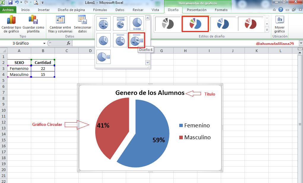Open Seleccionar datos dialog
This screenshot has height=183, width=303.
(x=82, y=24)
